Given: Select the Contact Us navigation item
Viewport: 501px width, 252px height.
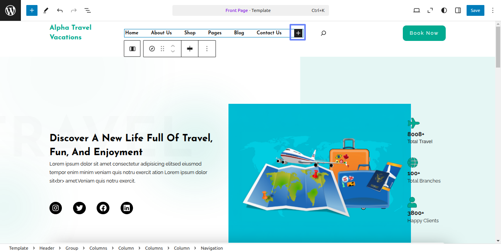Looking at the screenshot, I should (x=269, y=33).
